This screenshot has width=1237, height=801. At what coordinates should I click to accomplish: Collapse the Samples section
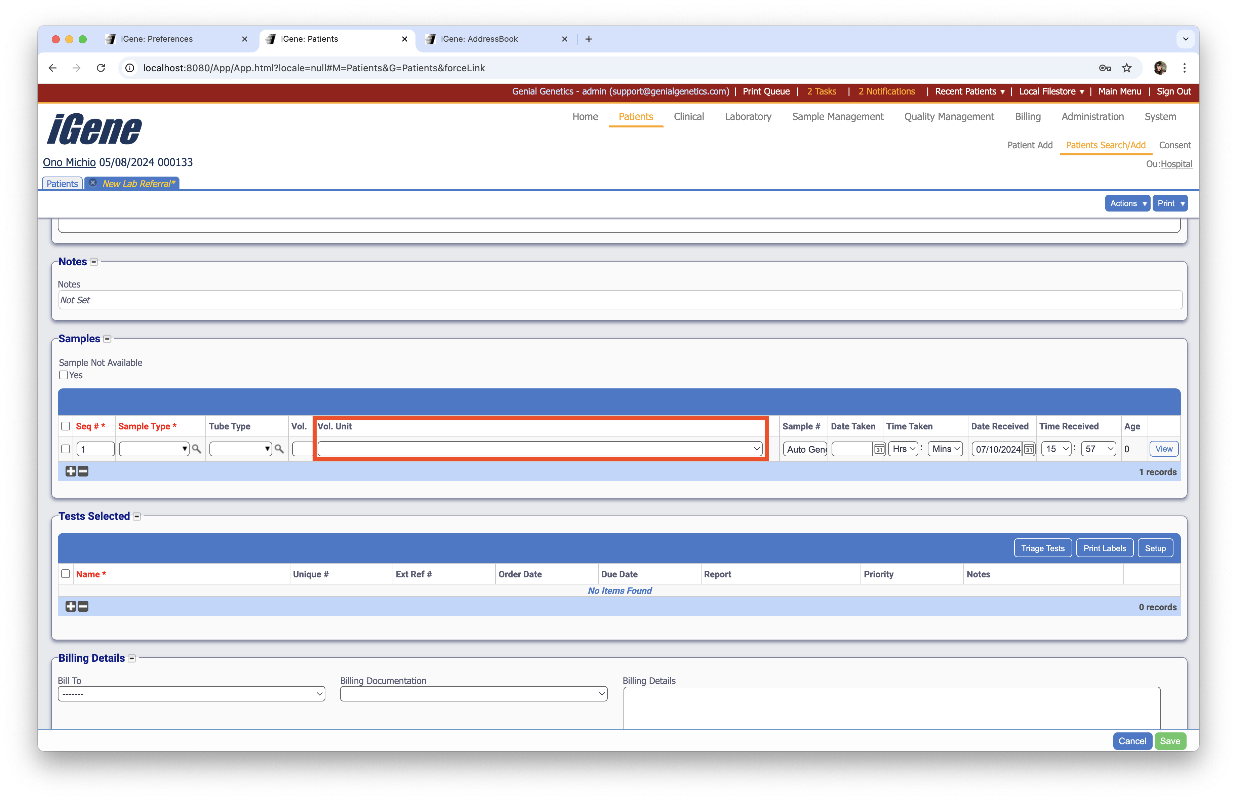(108, 339)
